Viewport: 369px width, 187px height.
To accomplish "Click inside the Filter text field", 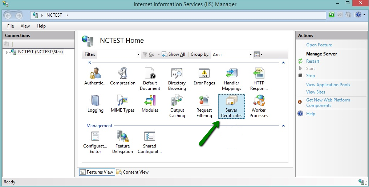I will tap(117, 54).
